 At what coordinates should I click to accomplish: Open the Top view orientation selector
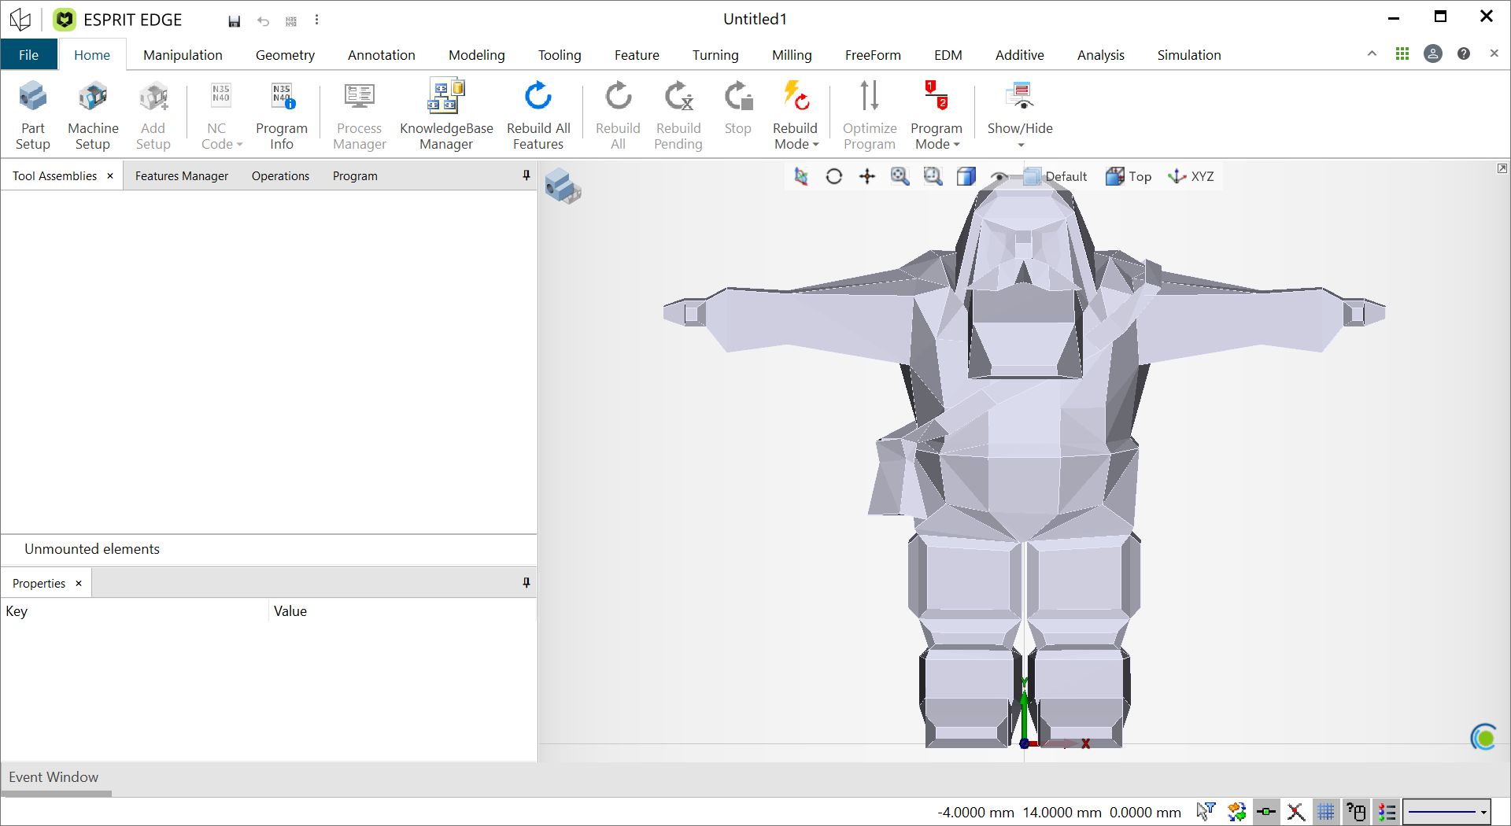(1129, 176)
